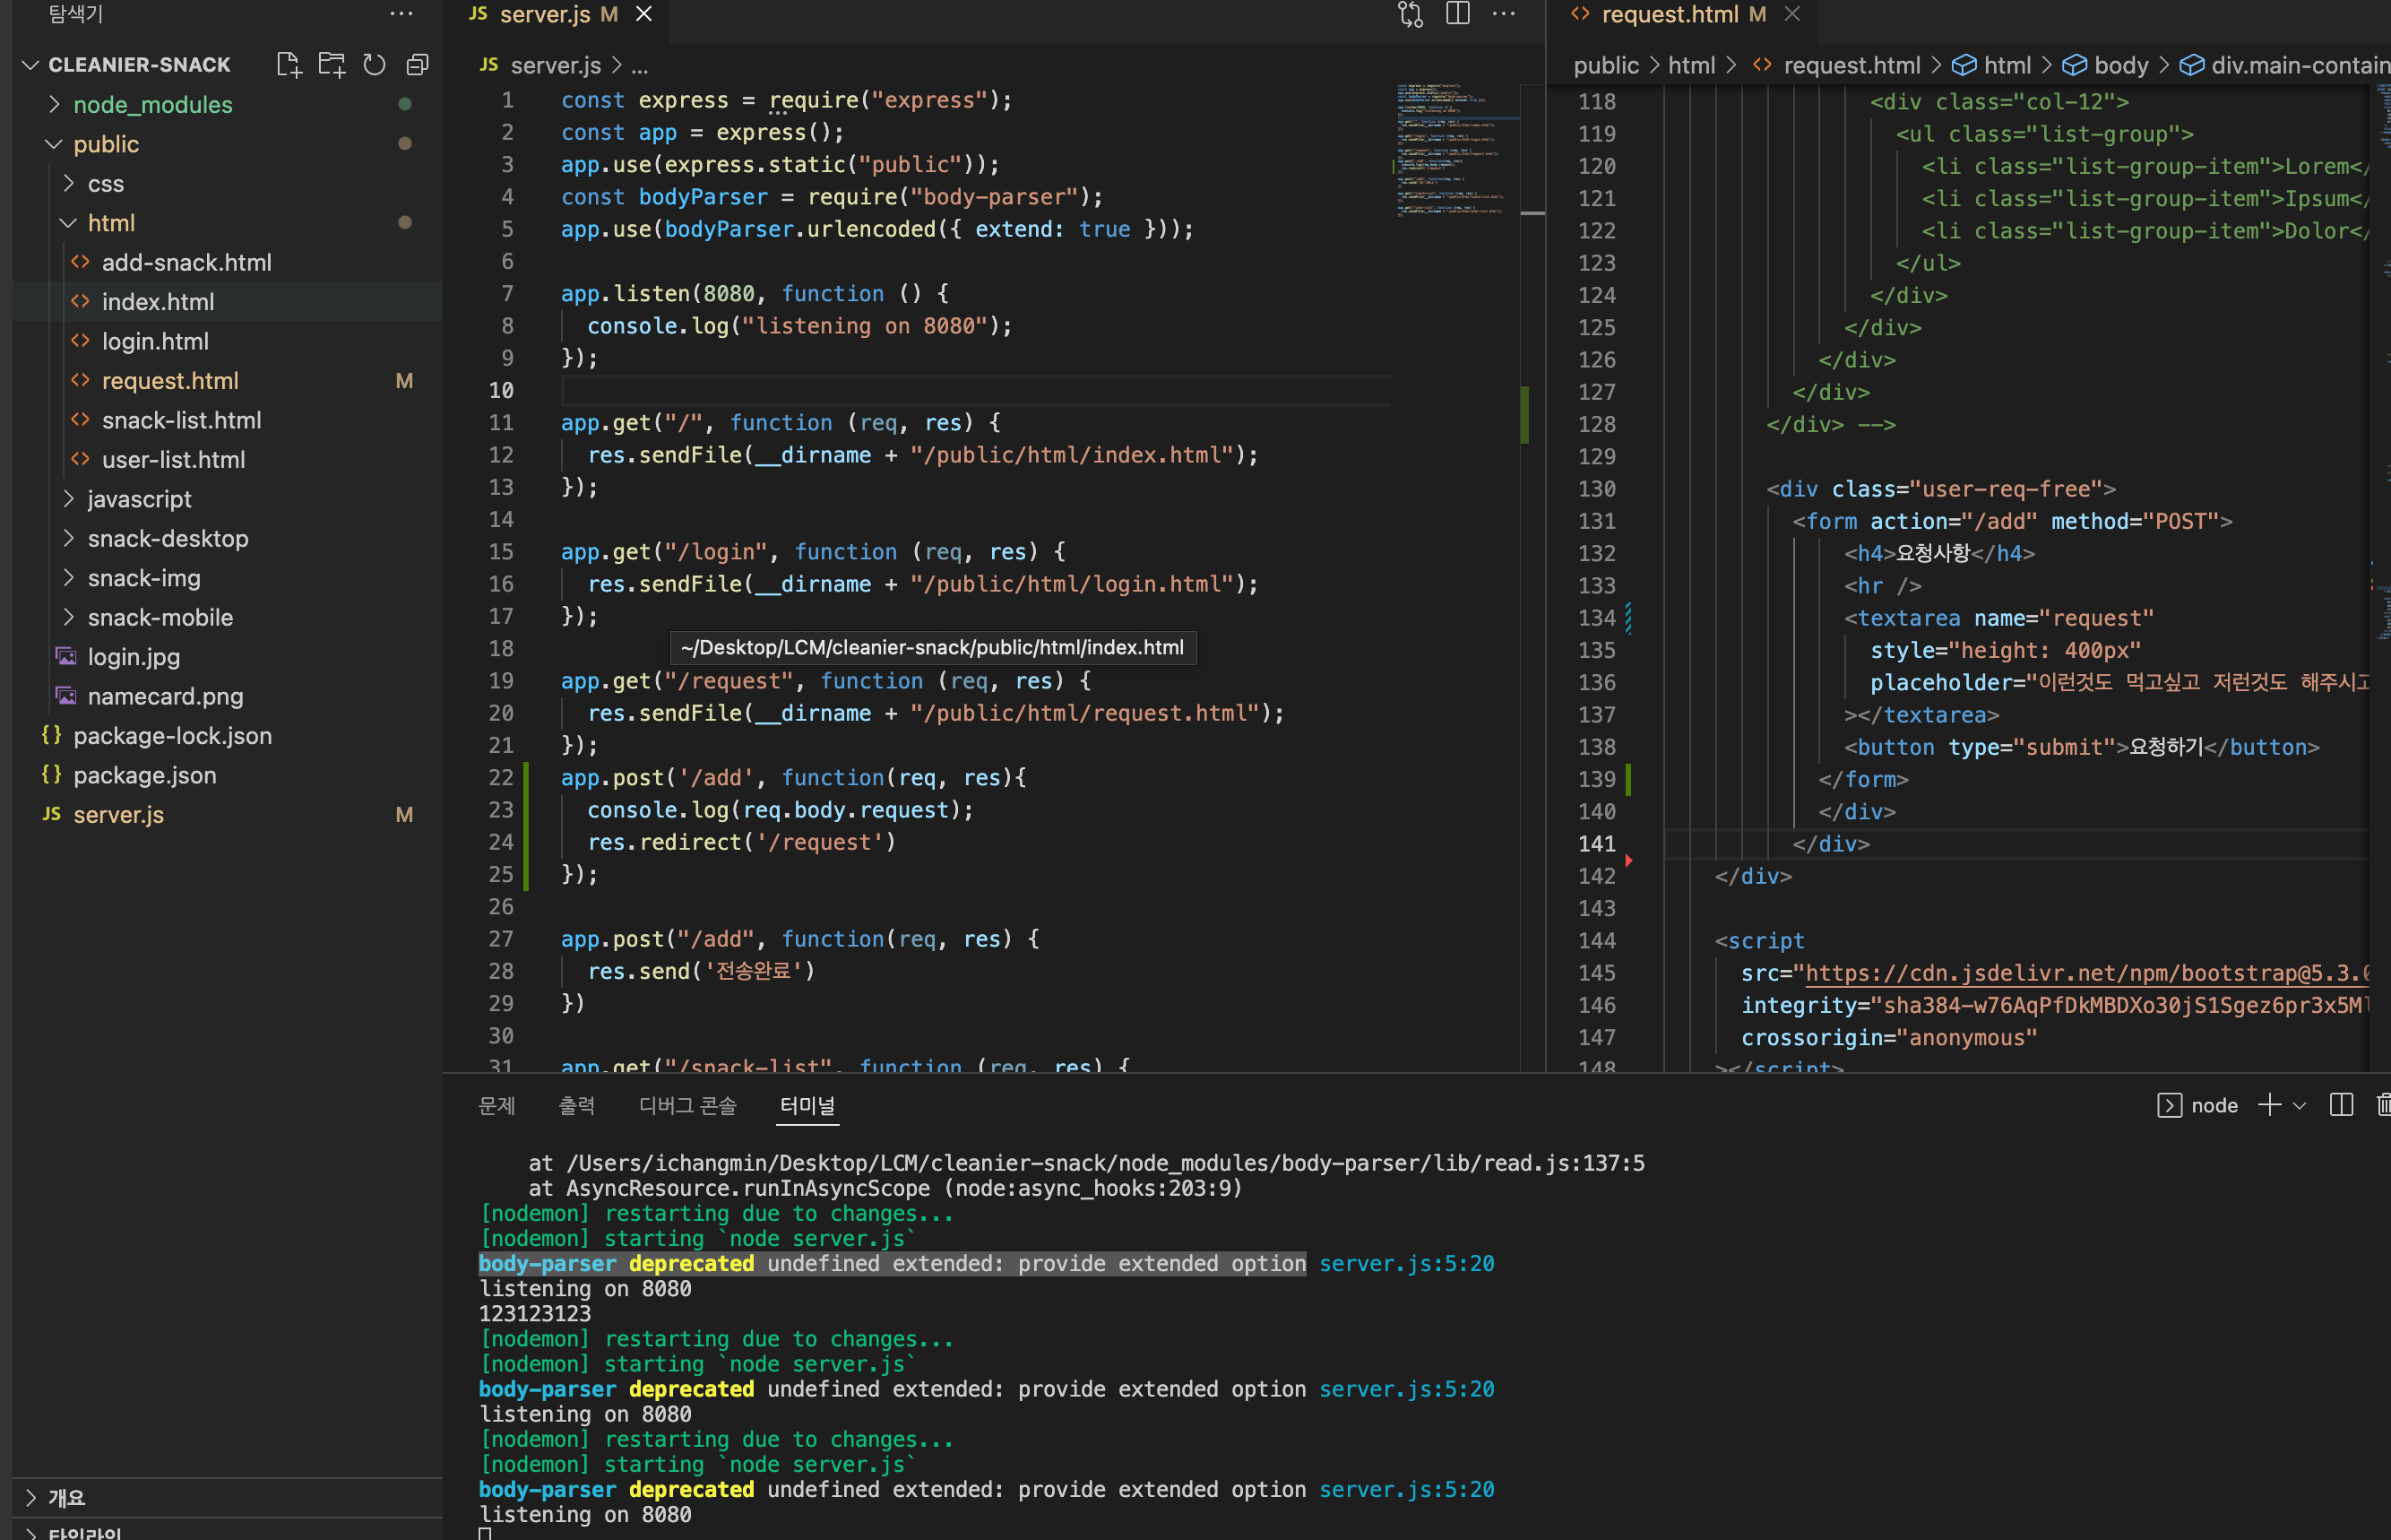The height and width of the screenshot is (1540, 2391).
Task: Click the 탐색기 explorer panel title
Action: [x=76, y=14]
